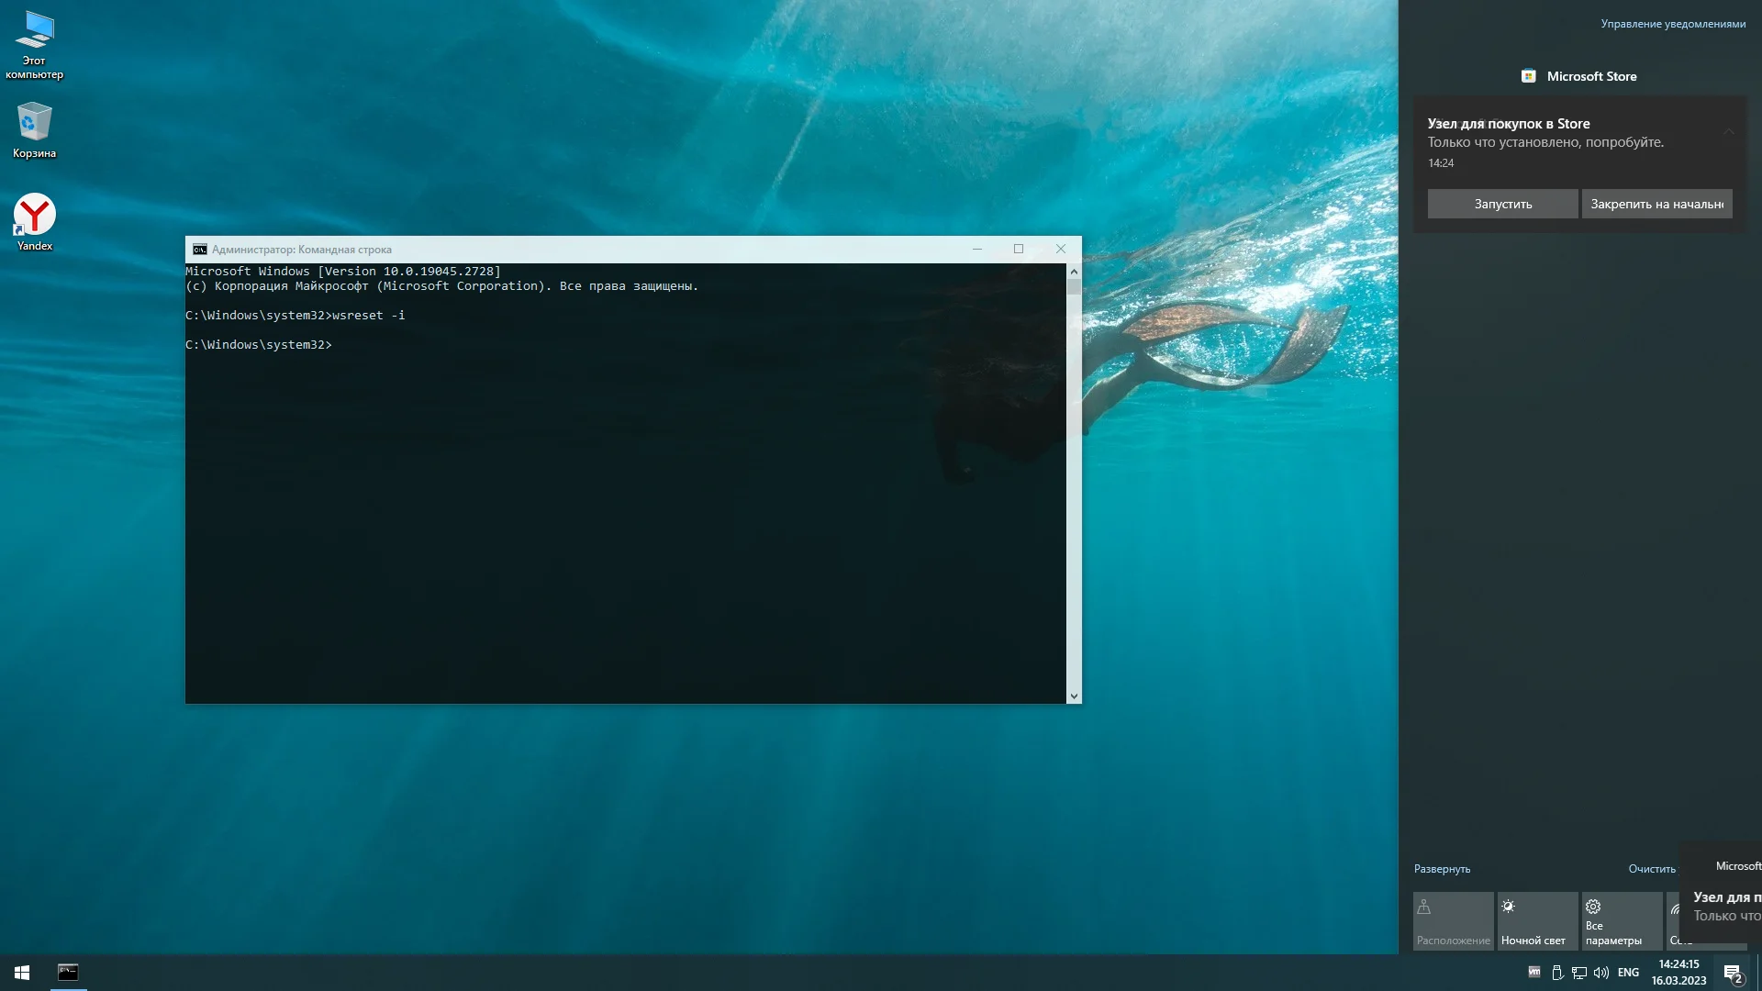The width and height of the screenshot is (1762, 991).
Task: Toggle the action center notification icon
Action: 1733,973
